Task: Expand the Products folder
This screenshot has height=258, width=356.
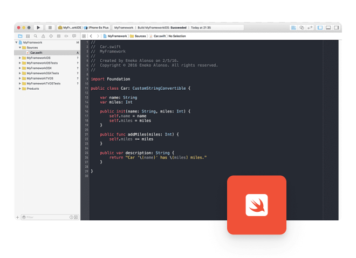Action: pos(20,89)
